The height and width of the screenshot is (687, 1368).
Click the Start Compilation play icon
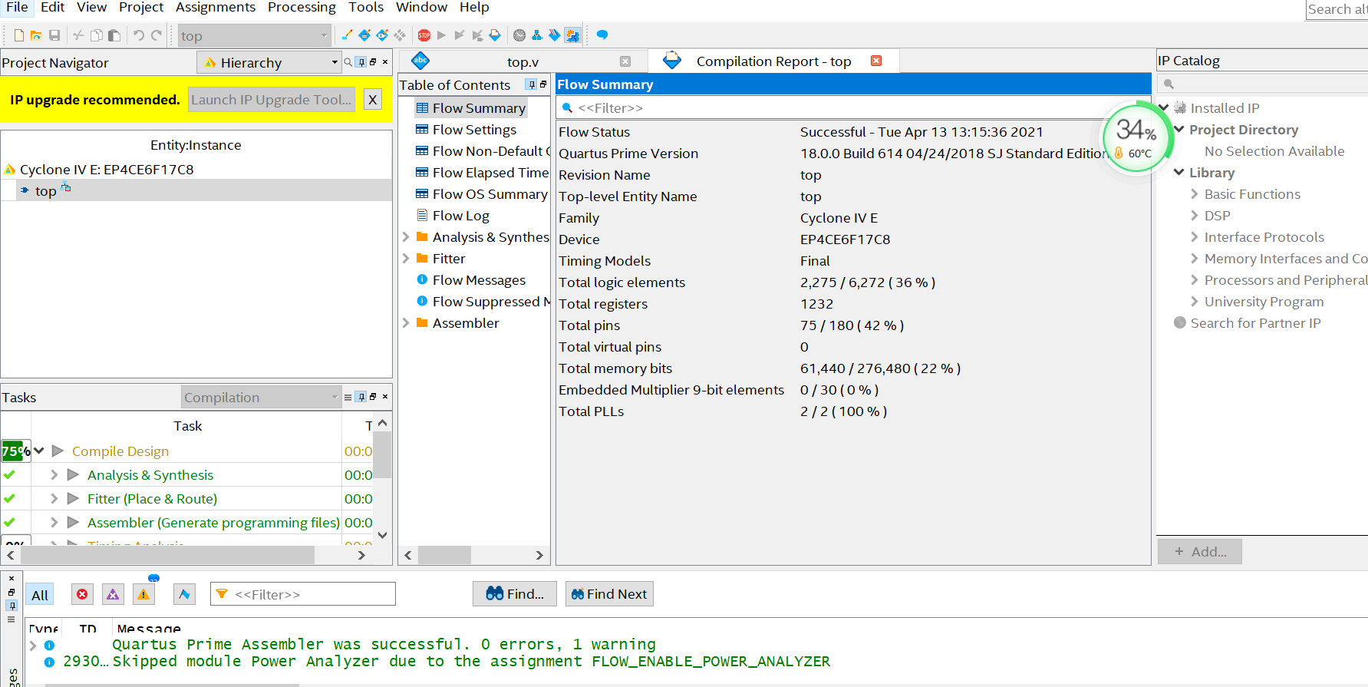pyautogui.click(x=441, y=35)
